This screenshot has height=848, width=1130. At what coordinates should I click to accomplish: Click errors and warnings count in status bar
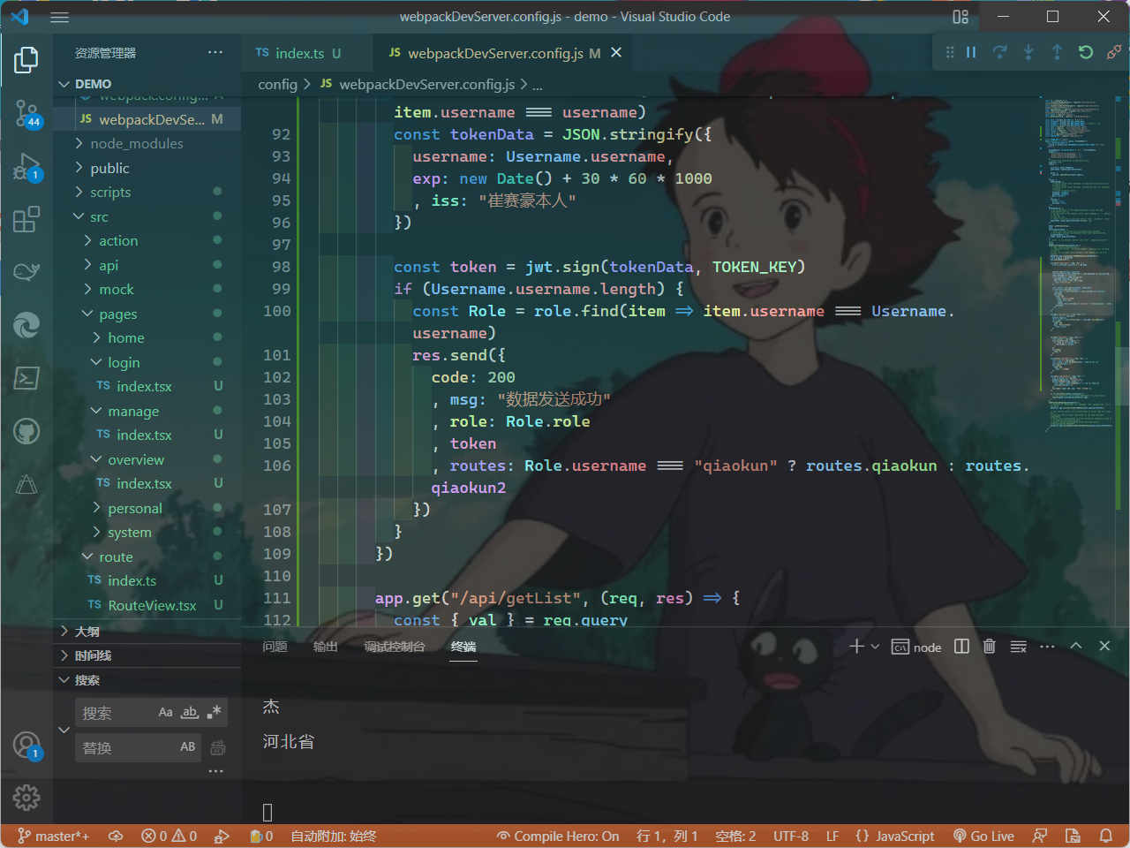(x=169, y=836)
